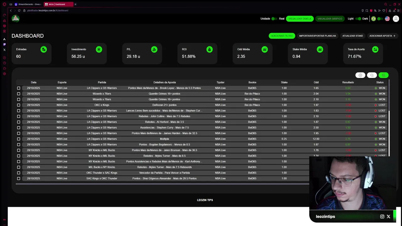Click the DeRozan 21+ pontos cell
Viewport: 402px width, 226px height.
[x=164, y=105]
